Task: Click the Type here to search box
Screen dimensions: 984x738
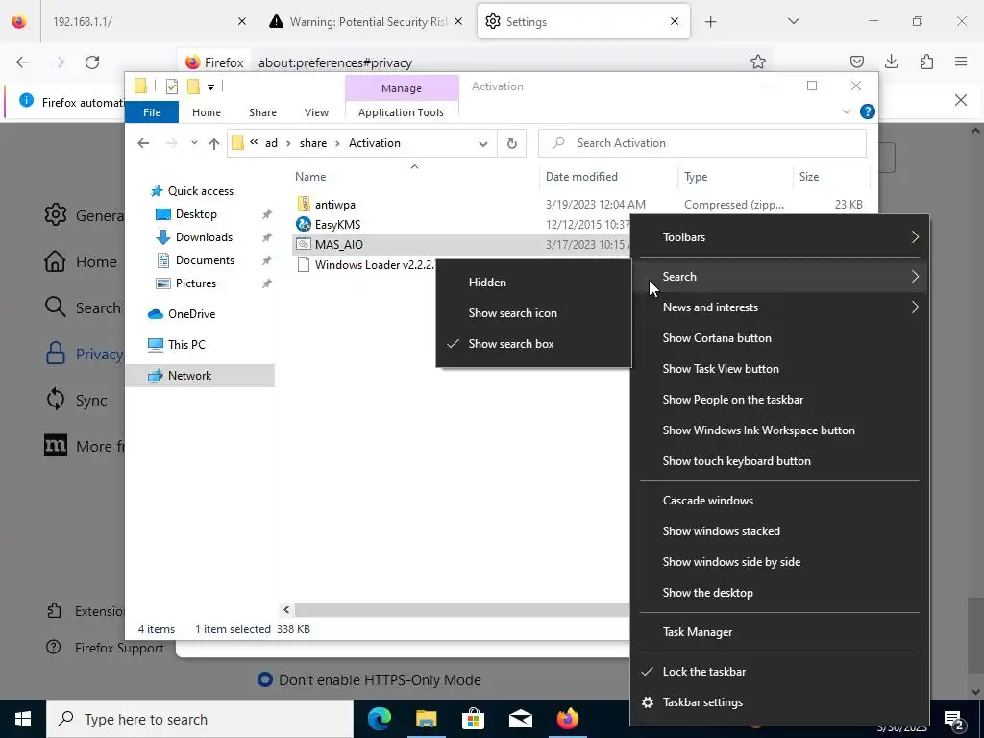Action: [200, 719]
